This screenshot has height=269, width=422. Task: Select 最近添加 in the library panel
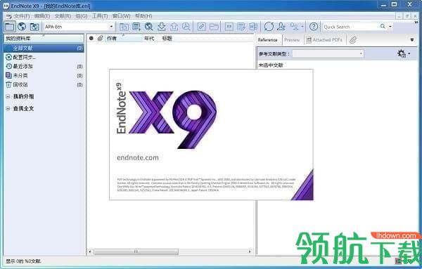[x=44, y=67]
